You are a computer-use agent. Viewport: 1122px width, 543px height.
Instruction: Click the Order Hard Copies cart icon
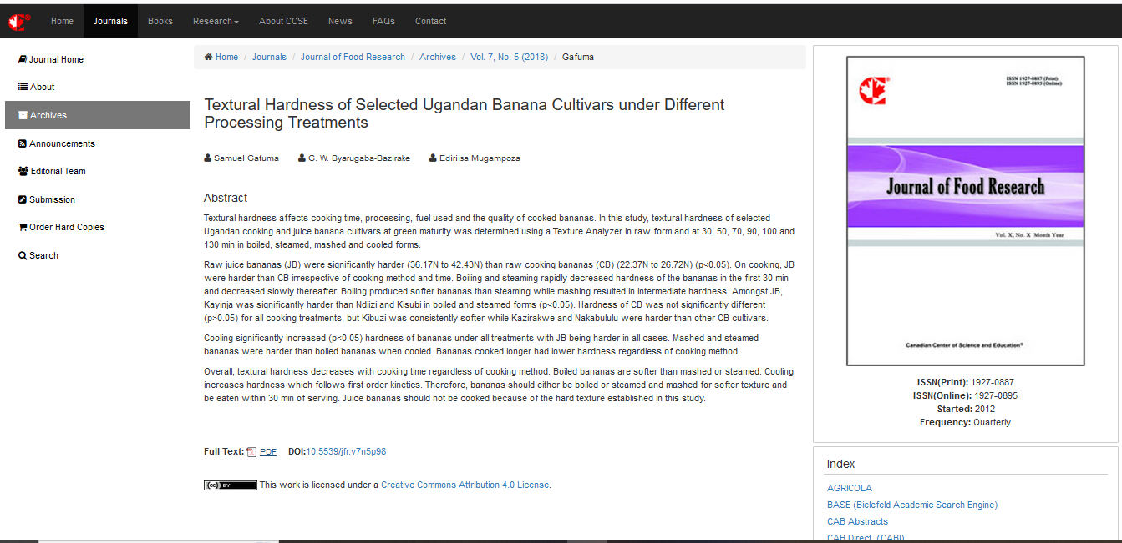click(x=23, y=227)
